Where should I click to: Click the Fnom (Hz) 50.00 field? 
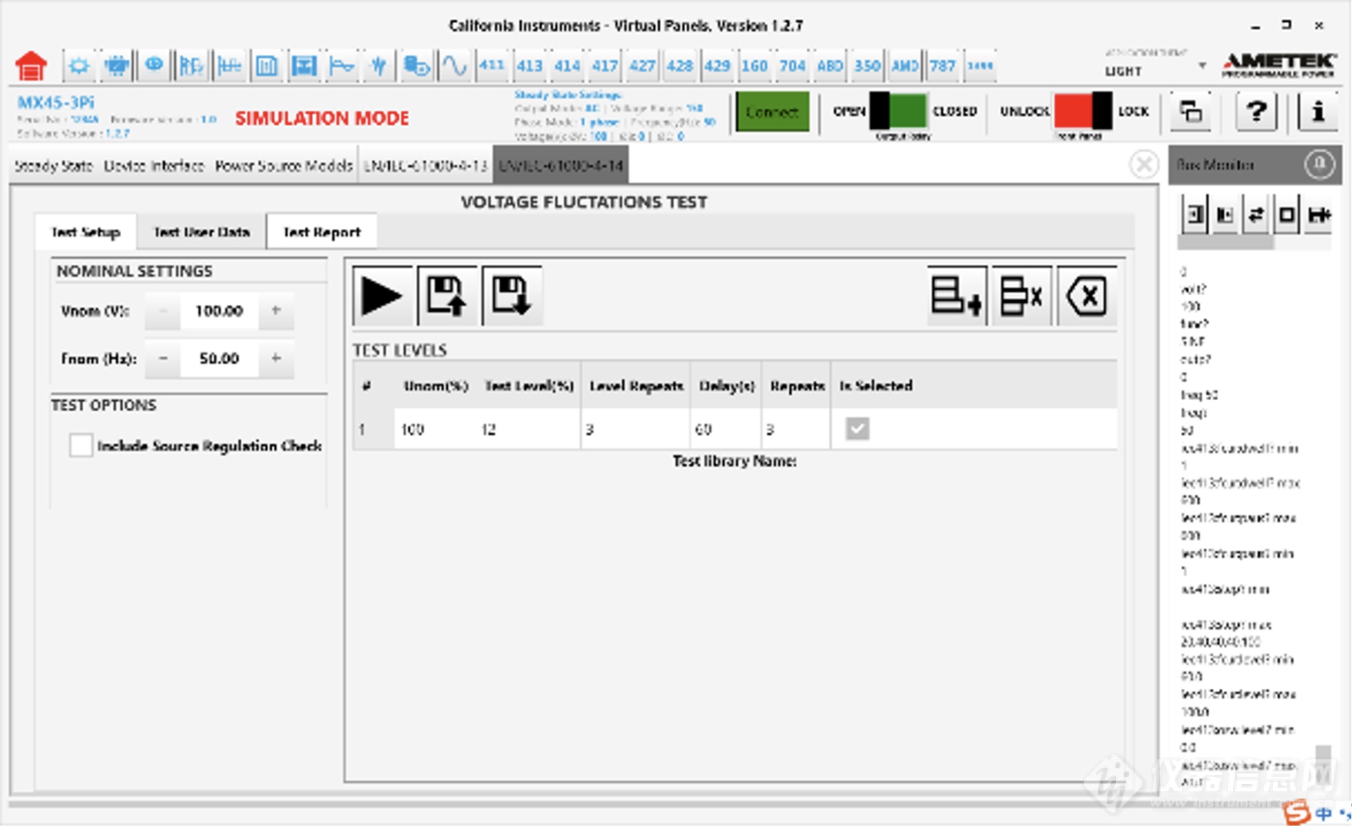(219, 359)
